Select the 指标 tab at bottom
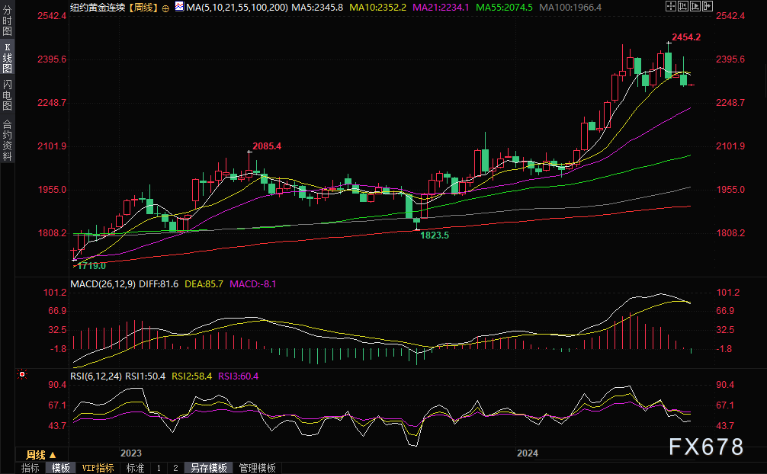The image size is (767, 474). (x=30, y=468)
